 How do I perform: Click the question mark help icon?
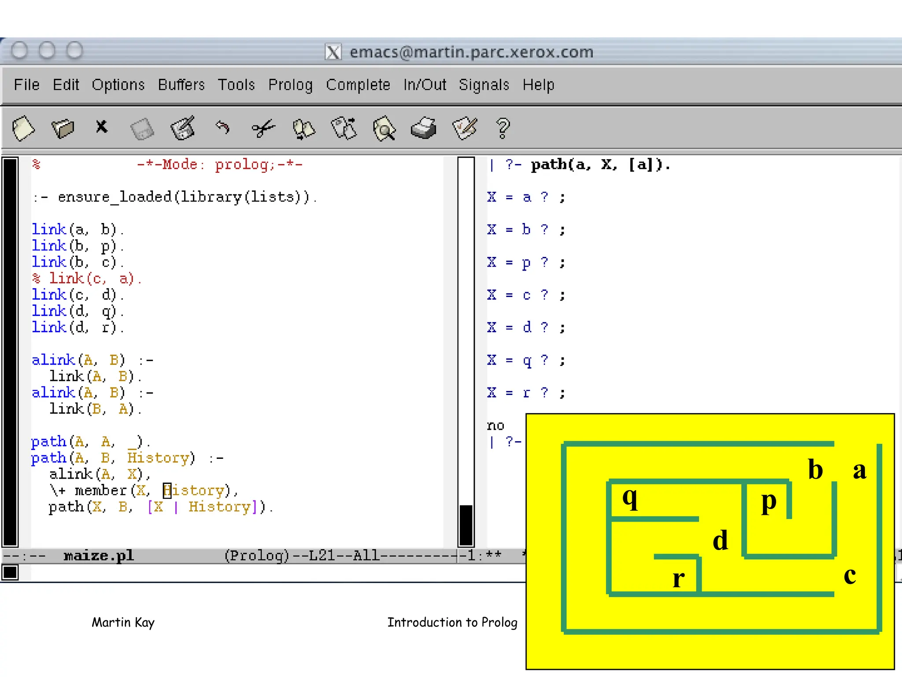pos(503,129)
